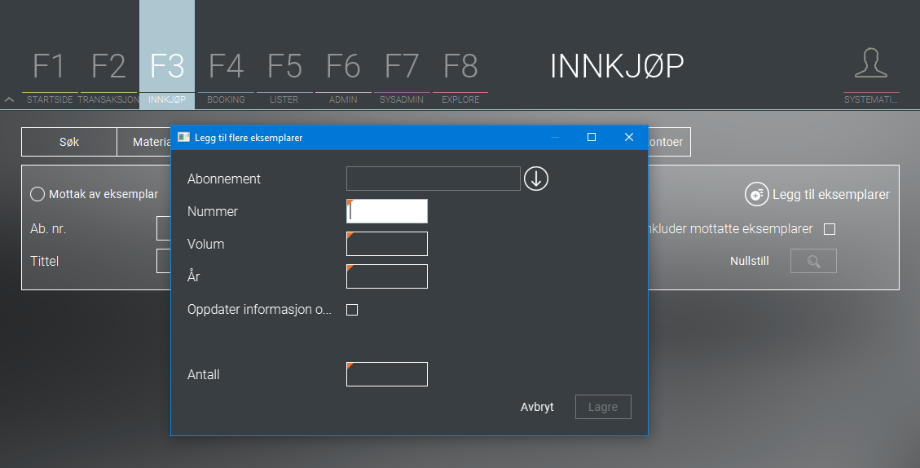This screenshot has width=920, height=468.
Task: Click into the Volum field
Action: click(x=386, y=244)
